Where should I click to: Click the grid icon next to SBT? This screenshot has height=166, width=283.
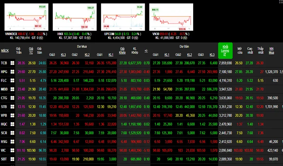pyautogui.click(x=12, y=159)
